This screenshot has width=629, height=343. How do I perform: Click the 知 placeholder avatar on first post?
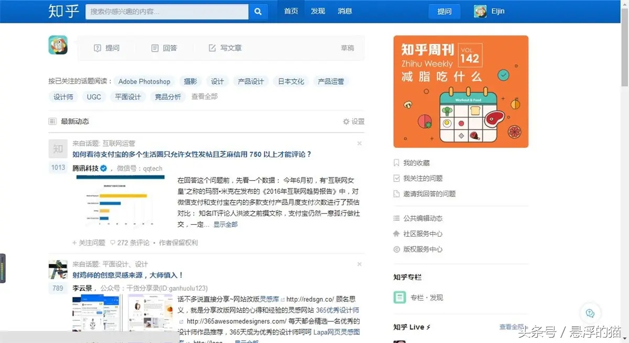pyautogui.click(x=58, y=149)
